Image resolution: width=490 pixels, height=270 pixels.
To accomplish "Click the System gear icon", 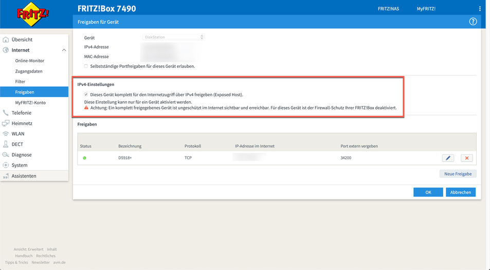I will (6, 165).
